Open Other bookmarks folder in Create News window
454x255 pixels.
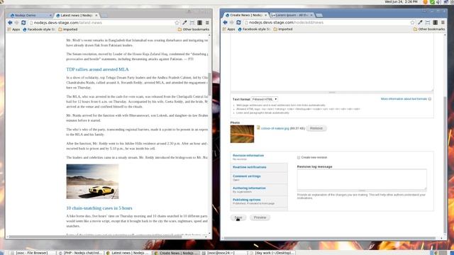429,29
